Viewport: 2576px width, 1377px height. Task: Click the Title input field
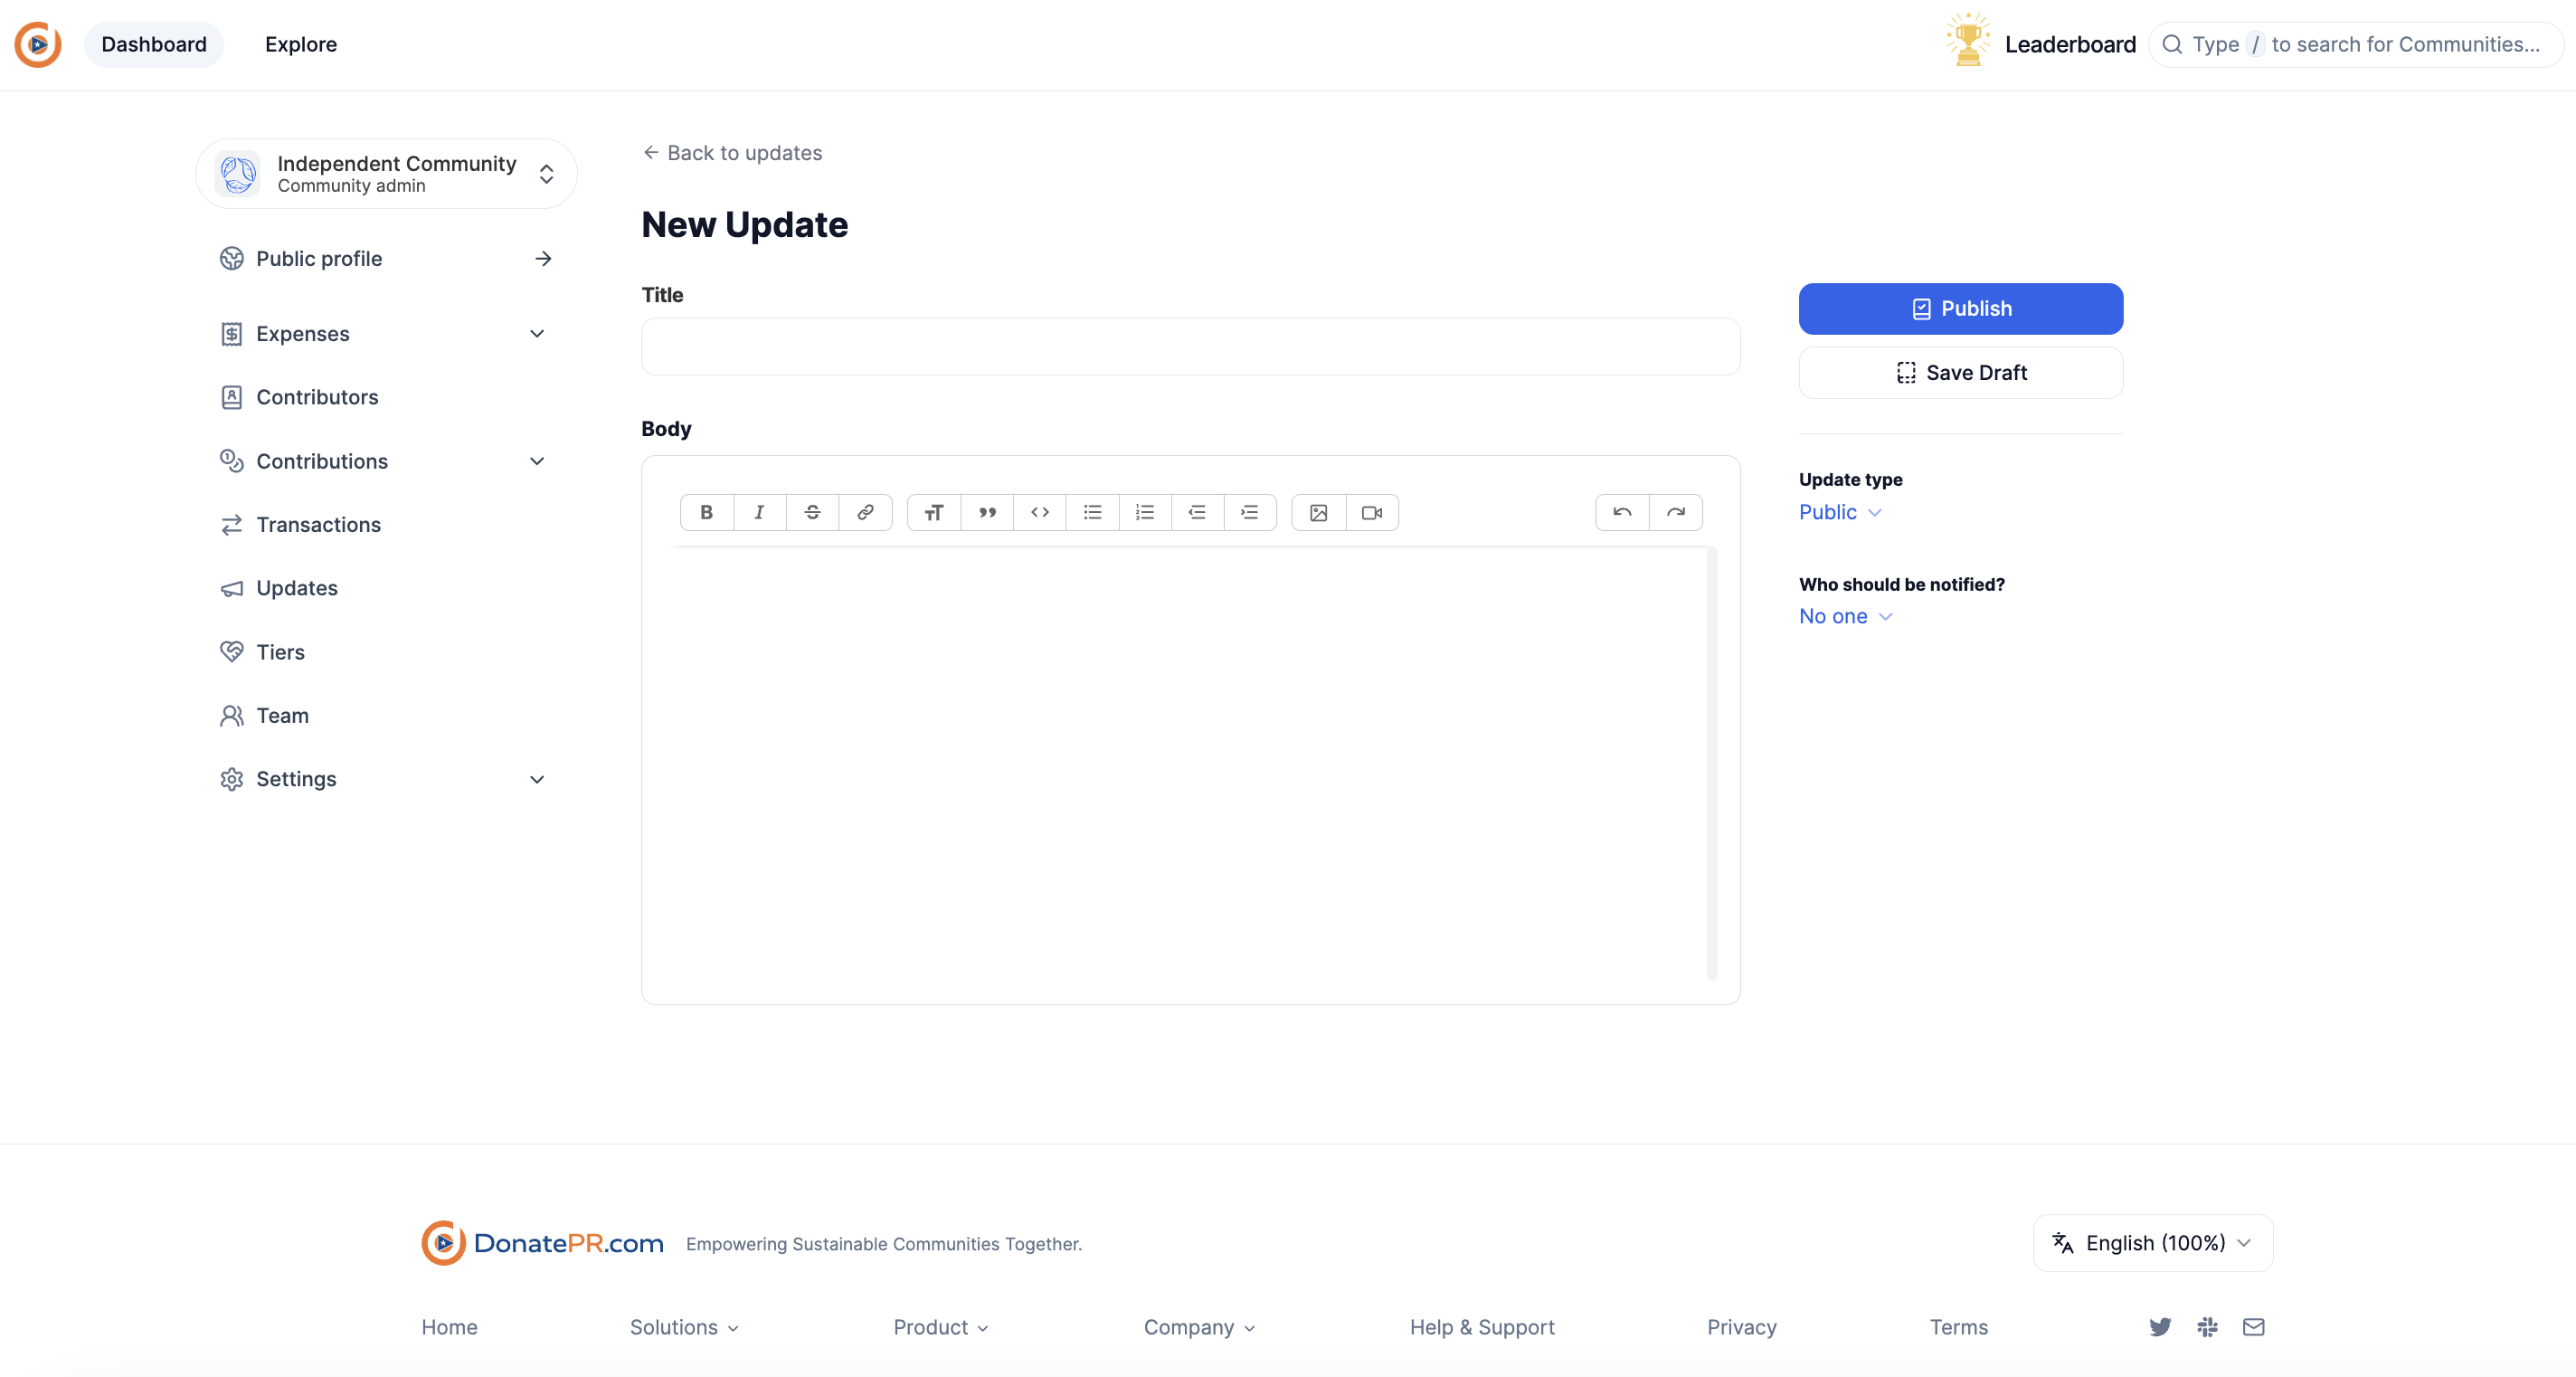click(x=1190, y=347)
